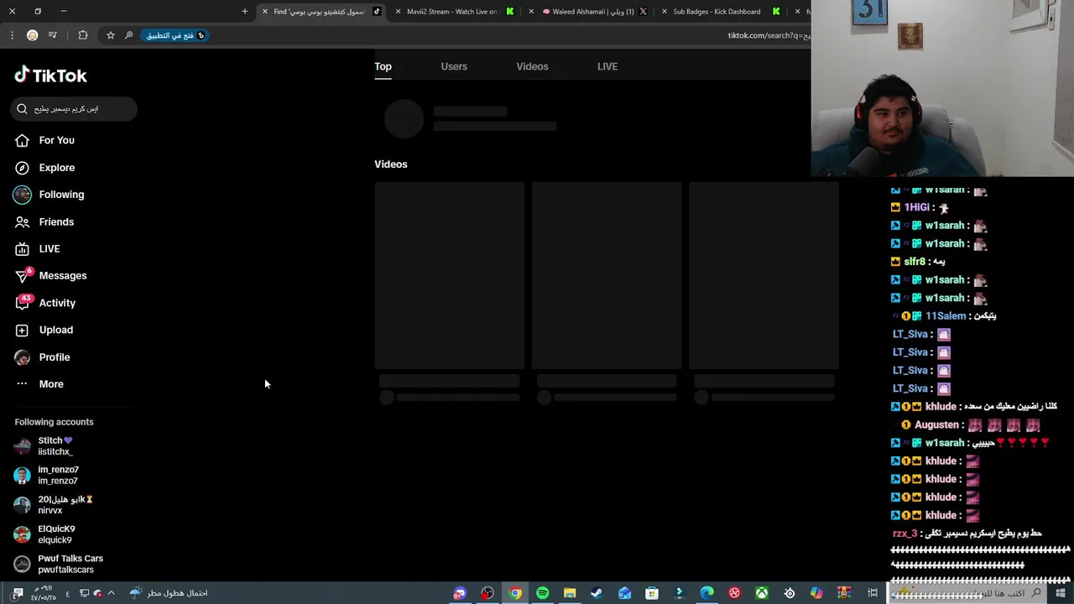Open the Chrome profile avatar
Viewport: 1074px width, 604px height.
[x=32, y=35]
